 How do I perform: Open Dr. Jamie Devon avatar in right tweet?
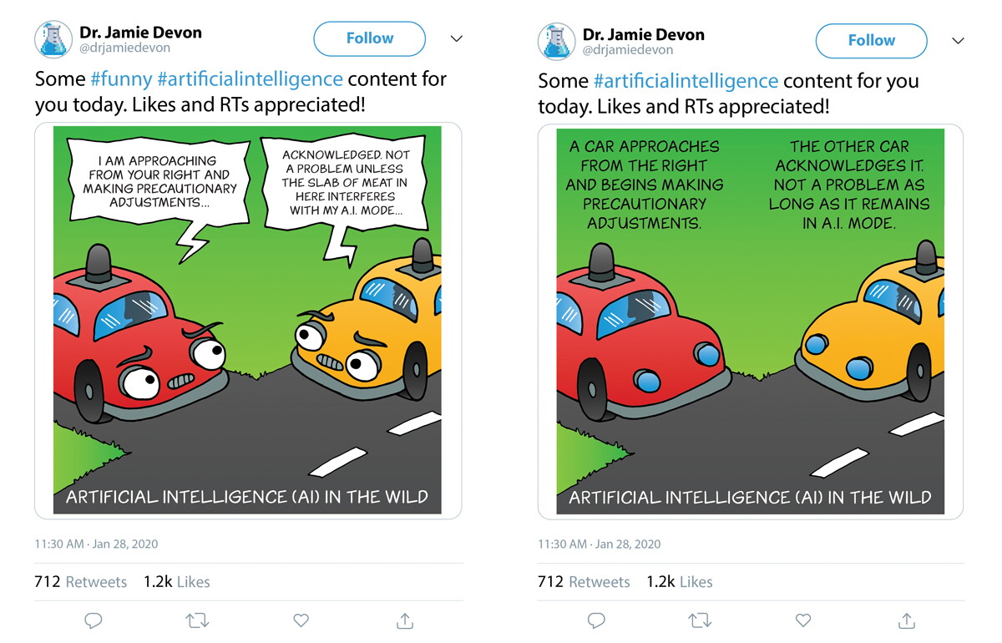tap(554, 41)
